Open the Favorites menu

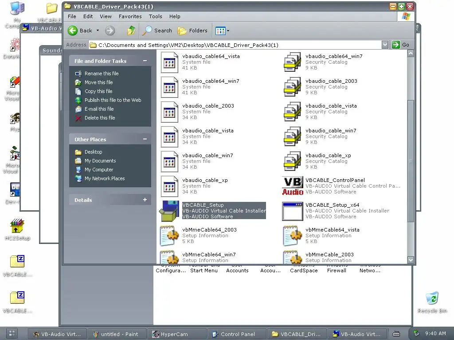(130, 16)
